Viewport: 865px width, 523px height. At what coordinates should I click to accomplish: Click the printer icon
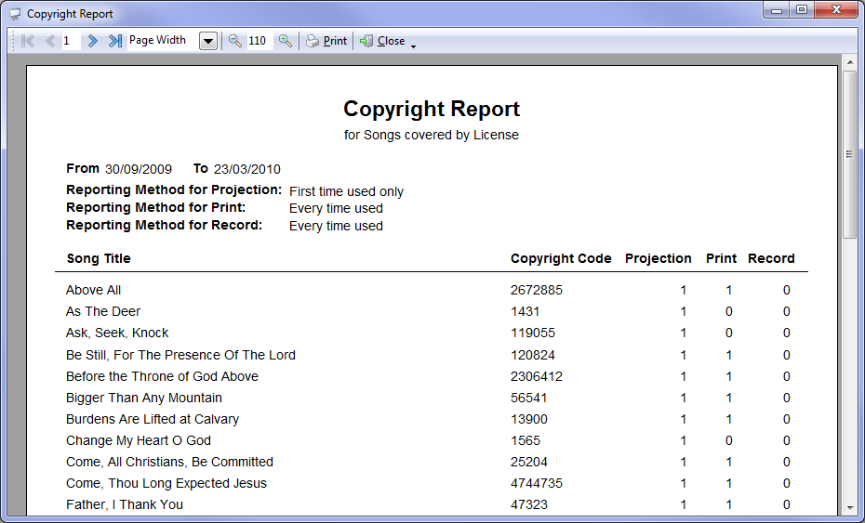coord(313,41)
